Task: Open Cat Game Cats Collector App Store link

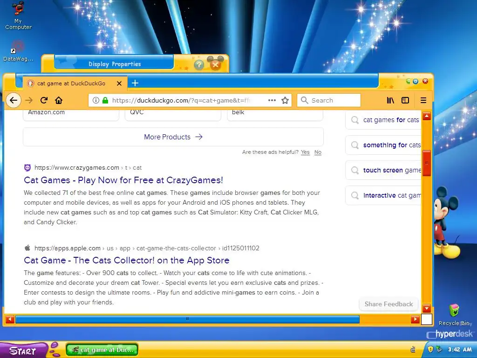Action: [127, 260]
